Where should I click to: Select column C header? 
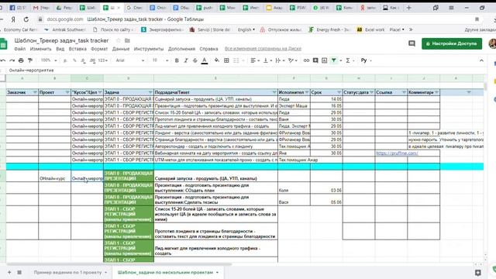pyautogui.click(x=87, y=78)
